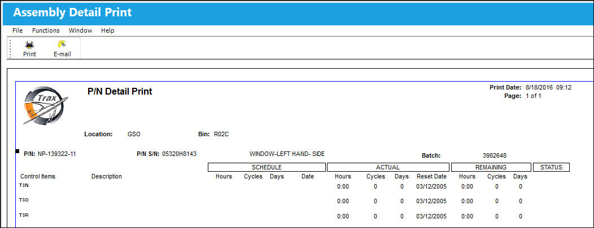Click the E-mail toolbar icon
Viewport: 594px width, 228px height.
click(62, 44)
